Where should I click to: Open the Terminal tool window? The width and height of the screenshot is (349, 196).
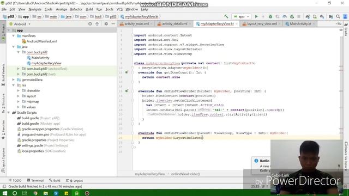tap(35, 180)
